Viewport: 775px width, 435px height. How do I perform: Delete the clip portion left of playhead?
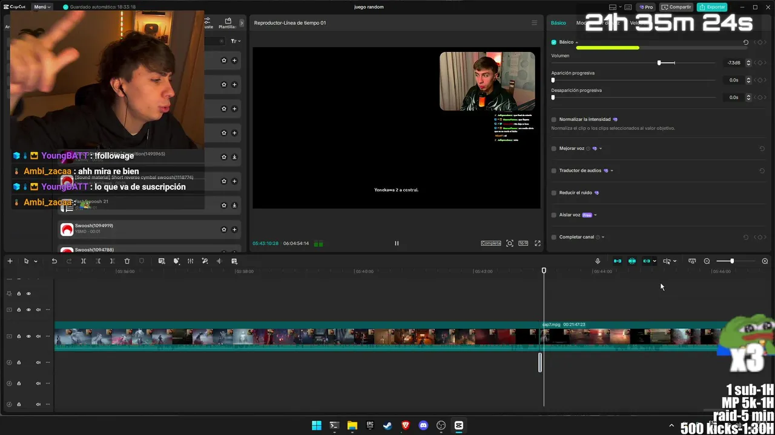coord(98,261)
